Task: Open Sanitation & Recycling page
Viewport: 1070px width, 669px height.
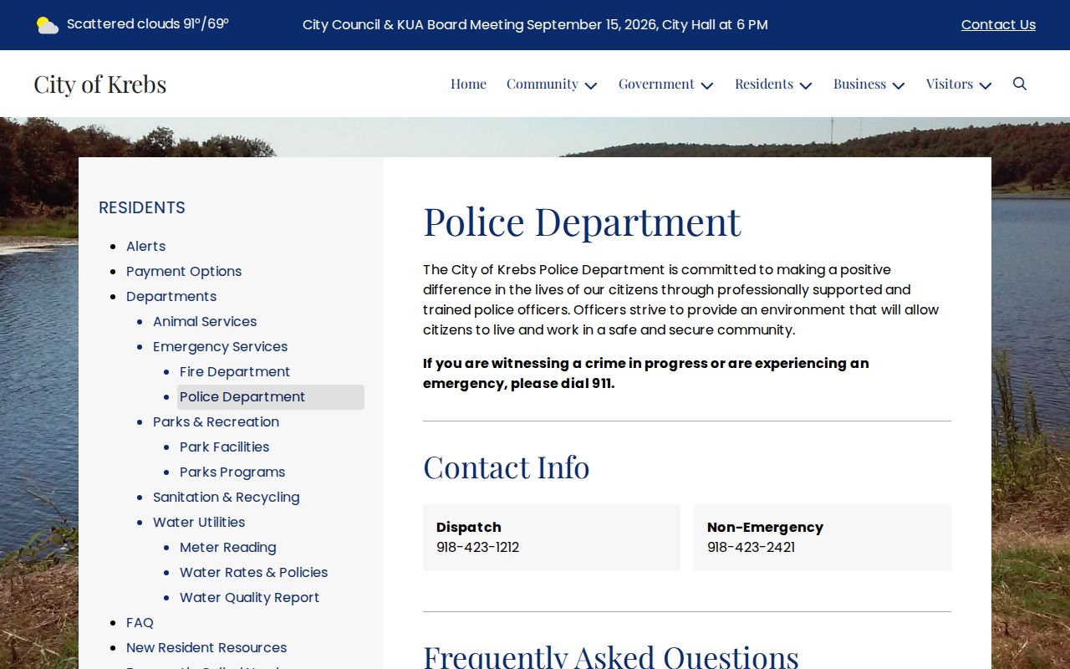Action: coord(227,497)
